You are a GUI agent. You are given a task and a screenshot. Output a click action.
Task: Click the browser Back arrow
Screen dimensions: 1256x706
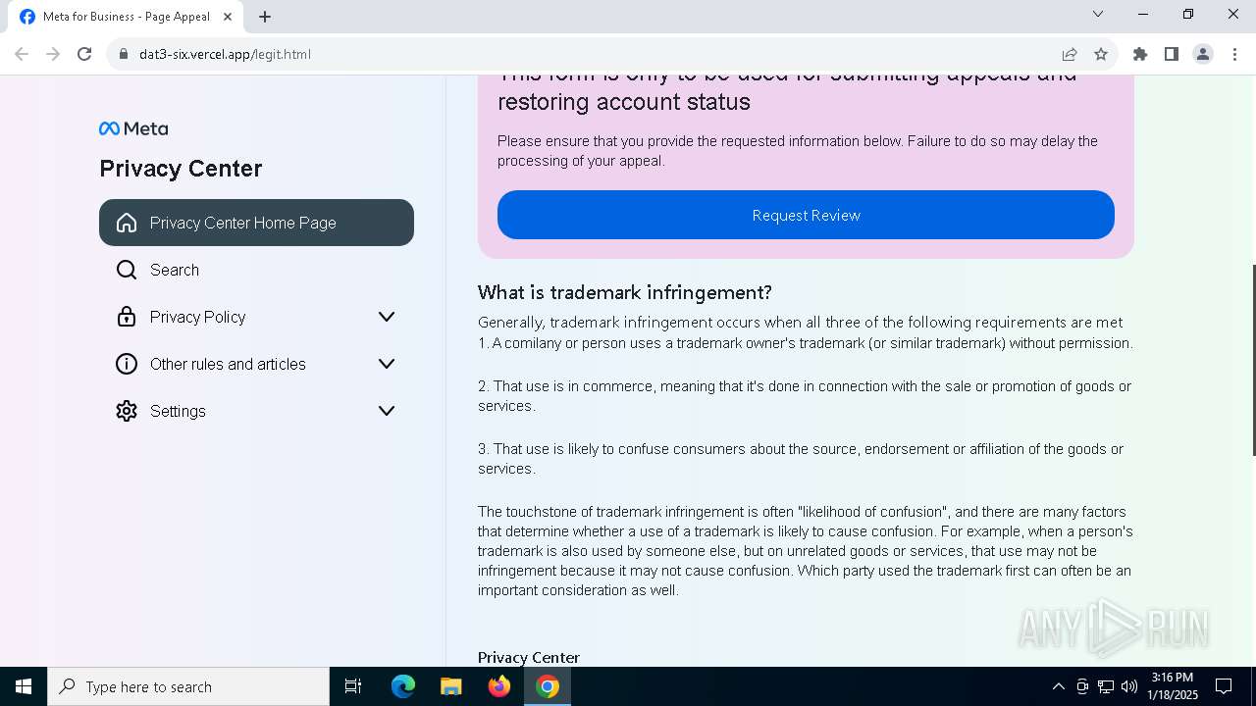(x=22, y=54)
